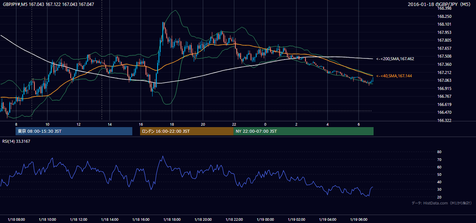Screen dimensions: 476x223
Task: Select the 2016-01-18 GBP/JPY (M5) heading
Action: click(440, 4)
